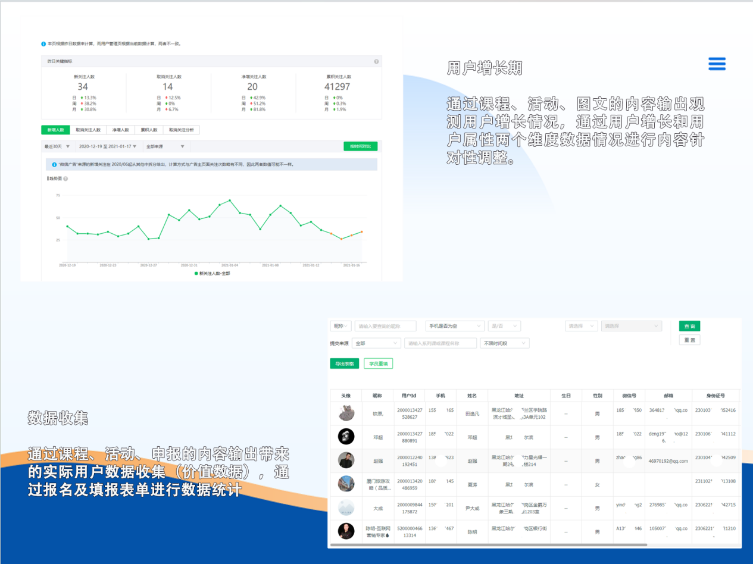Click the green 查询 query button
Viewport: 753px width, 564px height.
[x=691, y=325]
